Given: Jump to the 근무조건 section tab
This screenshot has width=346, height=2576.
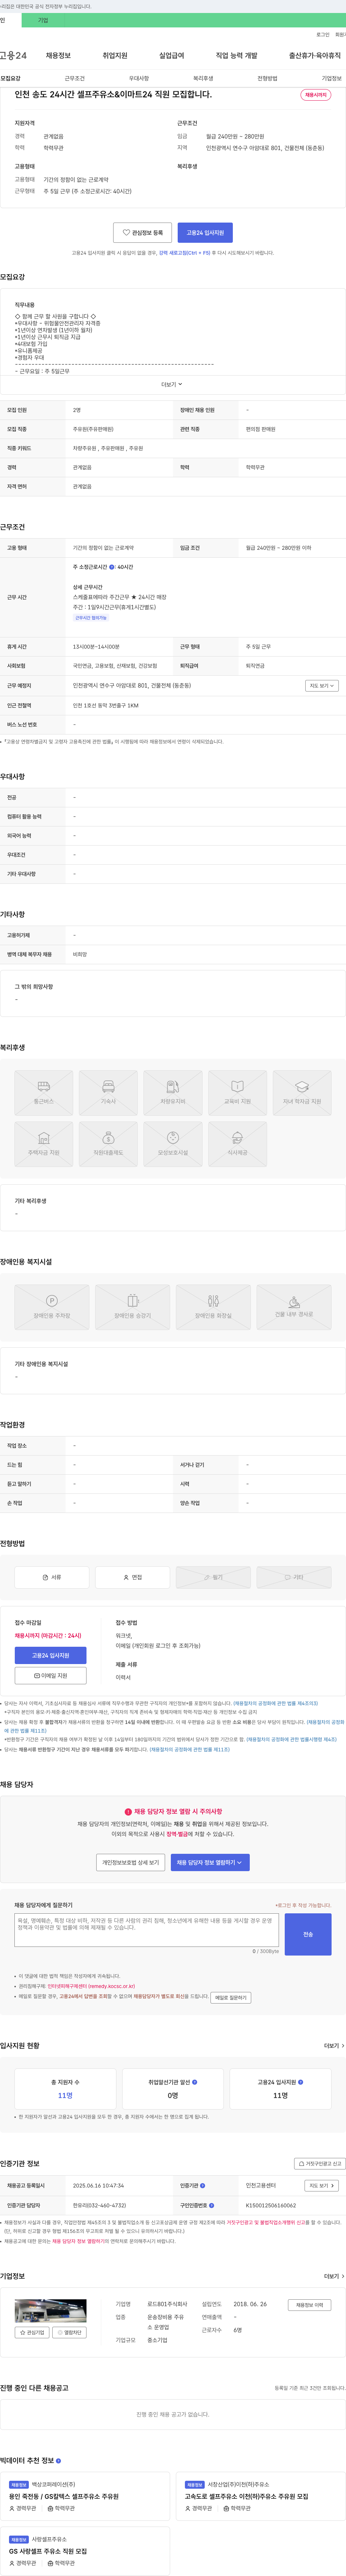Looking at the screenshot, I should pos(75,78).
